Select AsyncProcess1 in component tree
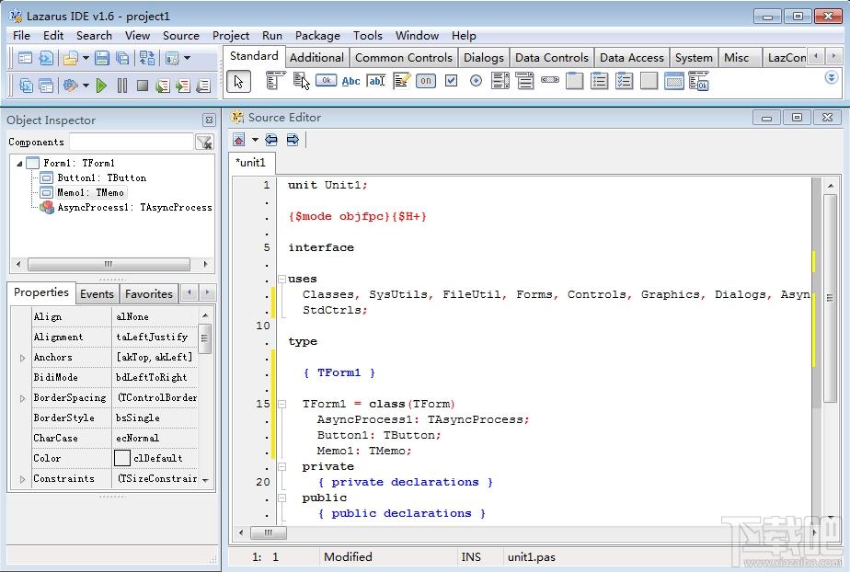 pyautogui.click(x=133, y=208)
